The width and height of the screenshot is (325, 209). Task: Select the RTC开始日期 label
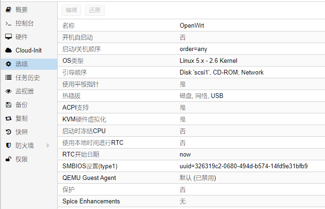[81, 154]
